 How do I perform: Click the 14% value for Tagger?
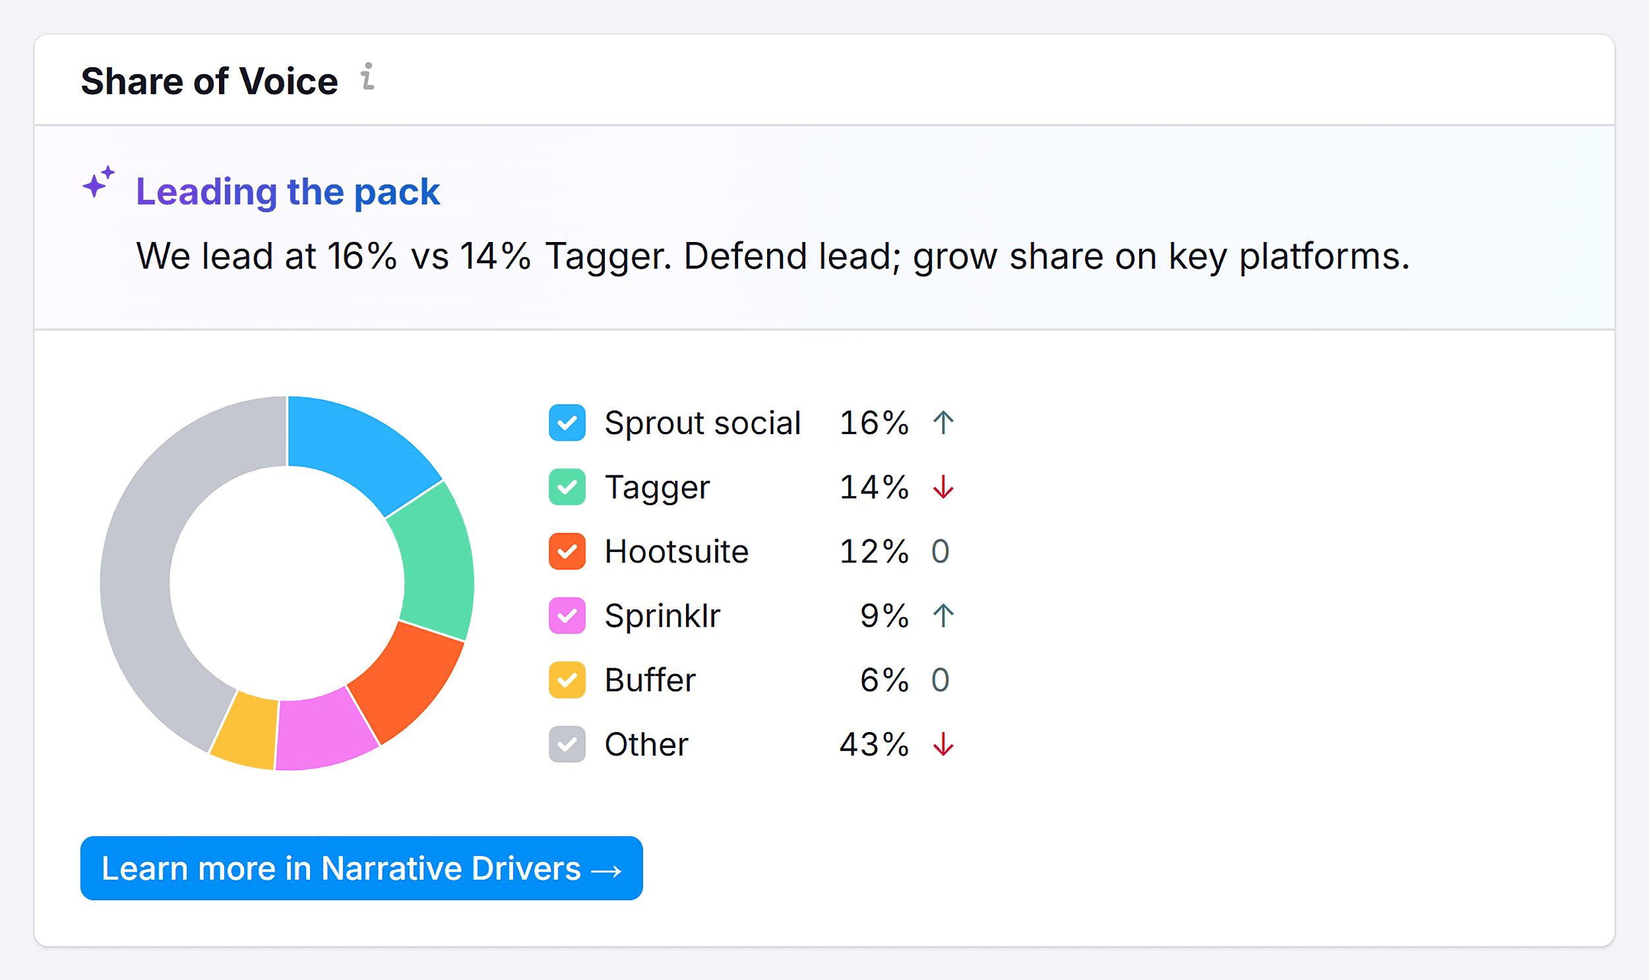click(x=874, y=487)
